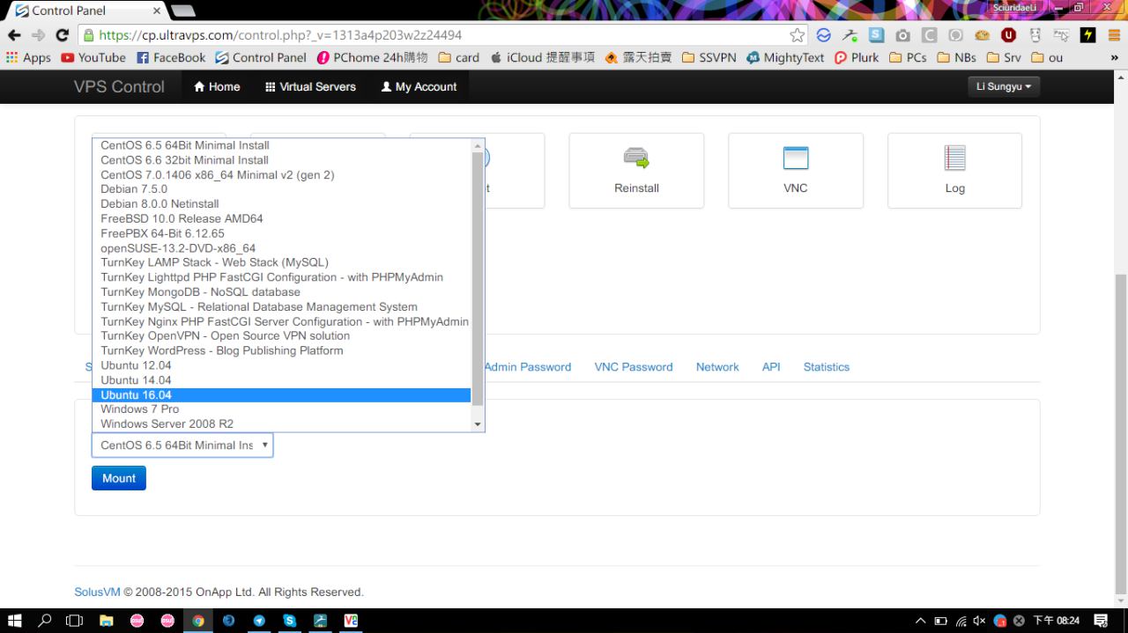Expand the Li Sungyu user dropdown

click(1003, 86)
